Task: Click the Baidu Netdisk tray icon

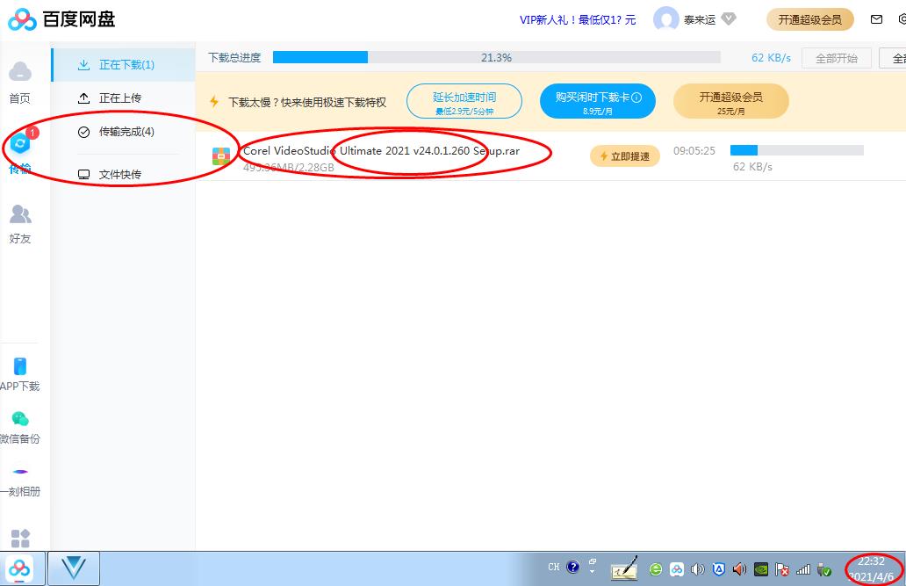Action: [x=677, y=570]
